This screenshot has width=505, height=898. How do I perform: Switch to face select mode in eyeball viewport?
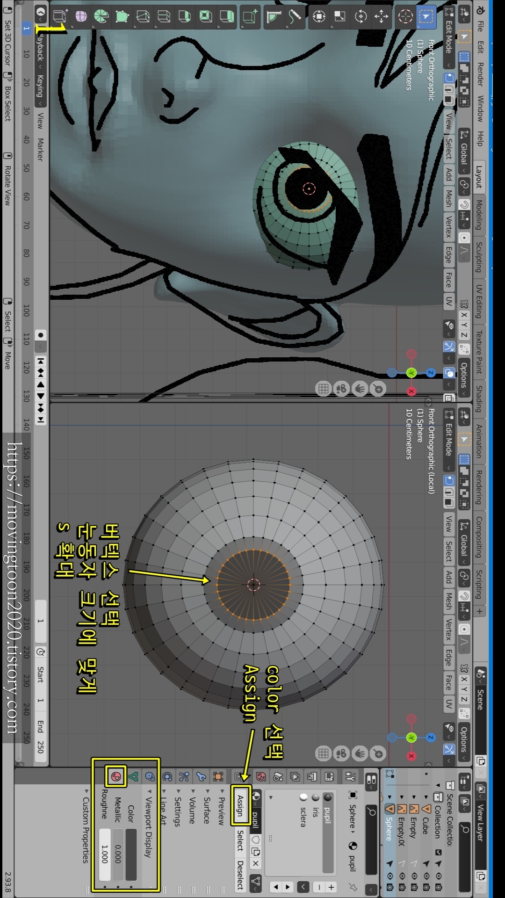pyautogui.click(x=449, y=503)
